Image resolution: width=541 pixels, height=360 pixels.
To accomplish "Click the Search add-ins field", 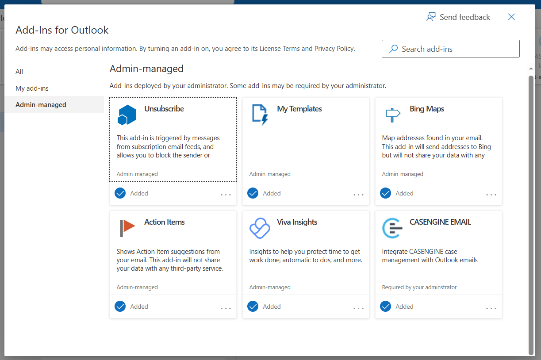I will [451, 49].
